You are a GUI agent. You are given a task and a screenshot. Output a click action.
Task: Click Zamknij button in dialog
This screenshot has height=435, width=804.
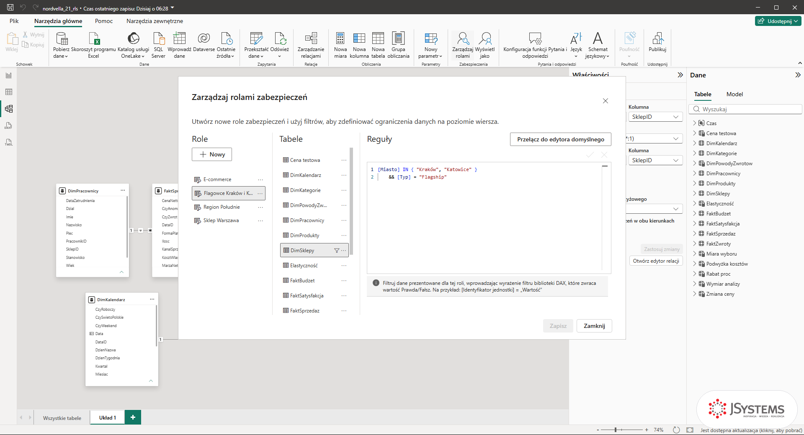point(594,326)
